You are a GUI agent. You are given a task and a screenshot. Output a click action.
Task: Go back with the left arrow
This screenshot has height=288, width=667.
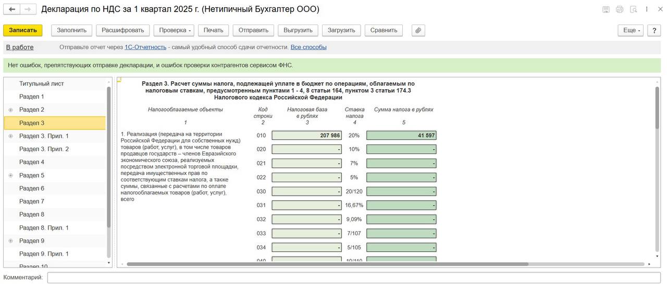tap(12, 9)
